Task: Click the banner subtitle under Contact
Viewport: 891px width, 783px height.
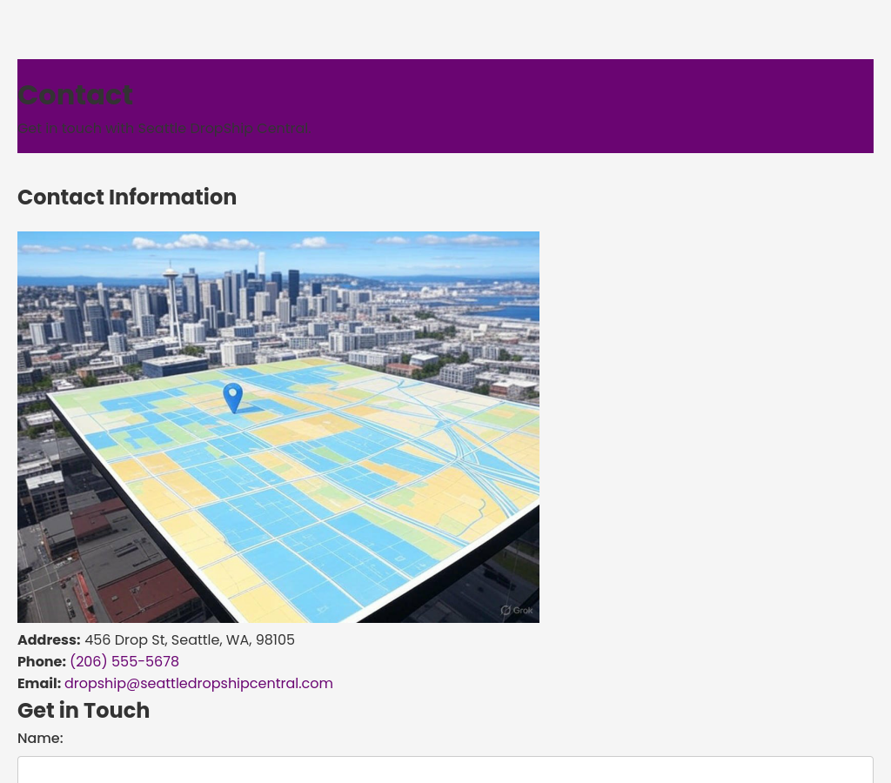Action: tap(164, 129)
